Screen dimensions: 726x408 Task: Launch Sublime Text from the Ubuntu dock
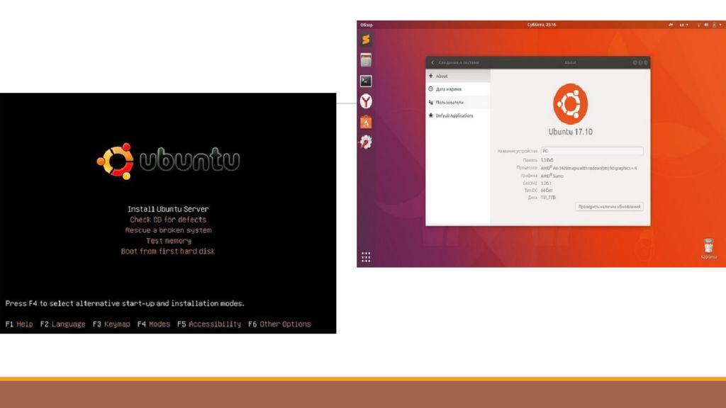(x=366, y=40)
